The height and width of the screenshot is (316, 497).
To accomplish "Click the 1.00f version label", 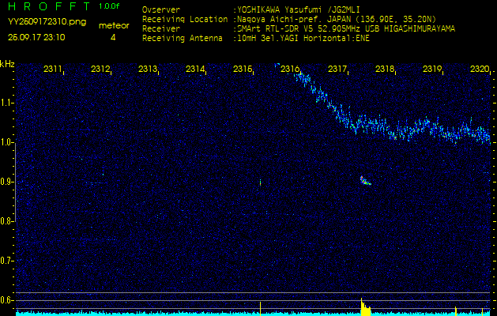I will (110, 6).
